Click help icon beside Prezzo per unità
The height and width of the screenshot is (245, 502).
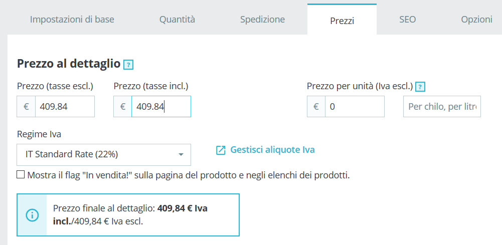tap(421, 87)
